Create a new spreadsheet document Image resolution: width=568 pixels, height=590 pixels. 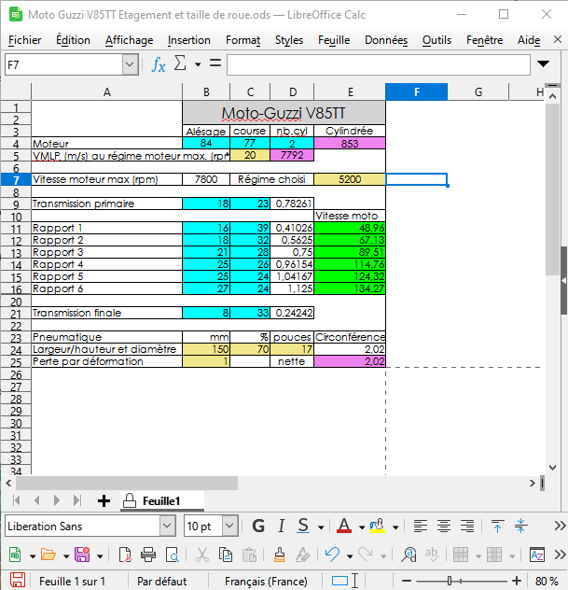[x=15, y=555]
